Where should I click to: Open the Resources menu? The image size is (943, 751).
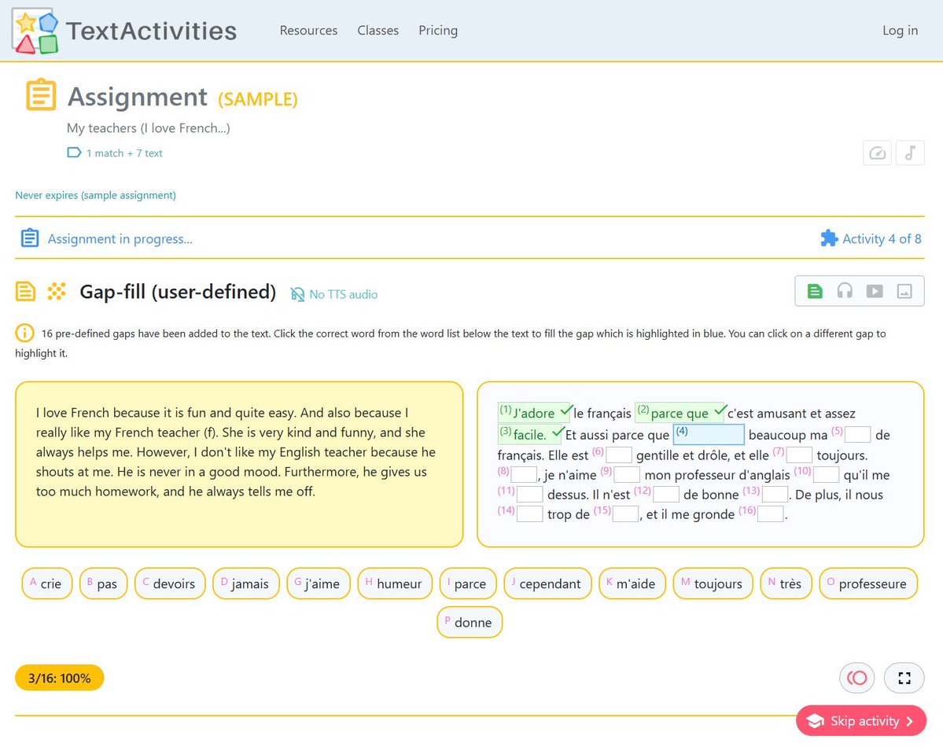click(308, 30)
